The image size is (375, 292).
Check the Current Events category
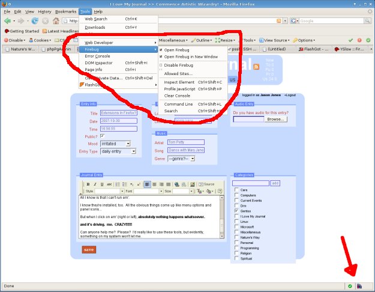tap(236, 200)
